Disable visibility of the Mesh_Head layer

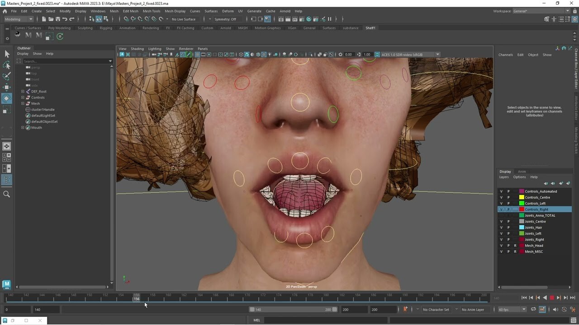click(501, 246)
